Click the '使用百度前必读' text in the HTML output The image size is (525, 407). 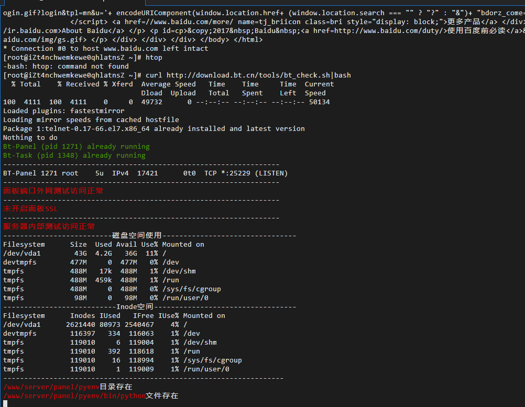[x=476, y=31]
